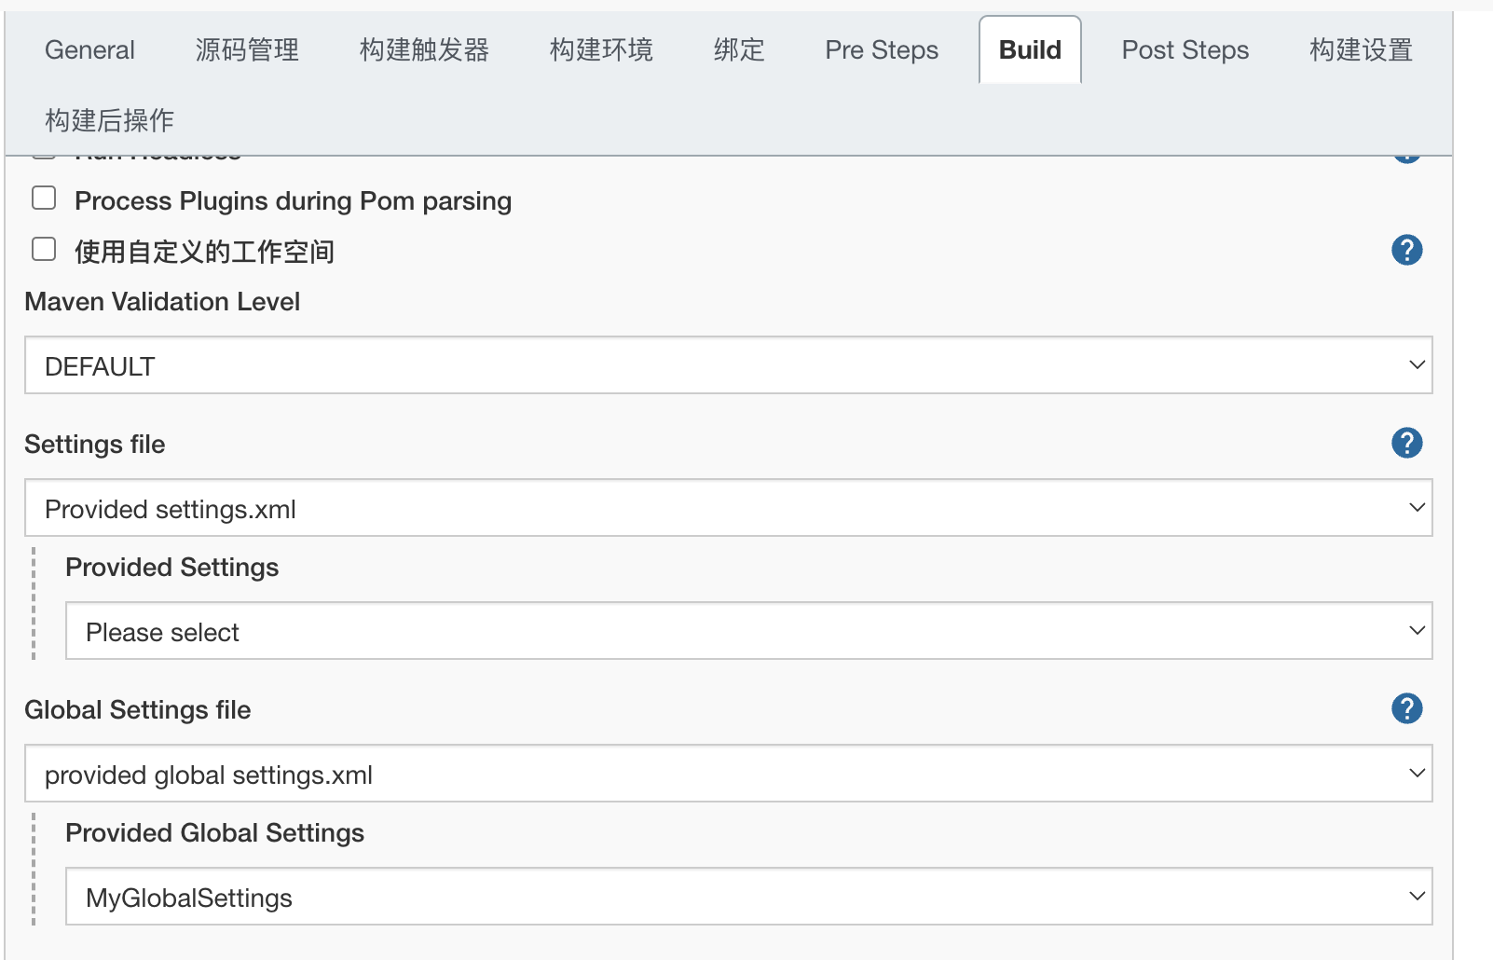Switch to the 构建设置 tab

tap(1361, 49)
